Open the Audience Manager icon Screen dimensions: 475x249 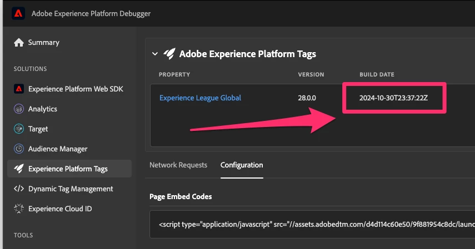(x=19, y=149)
